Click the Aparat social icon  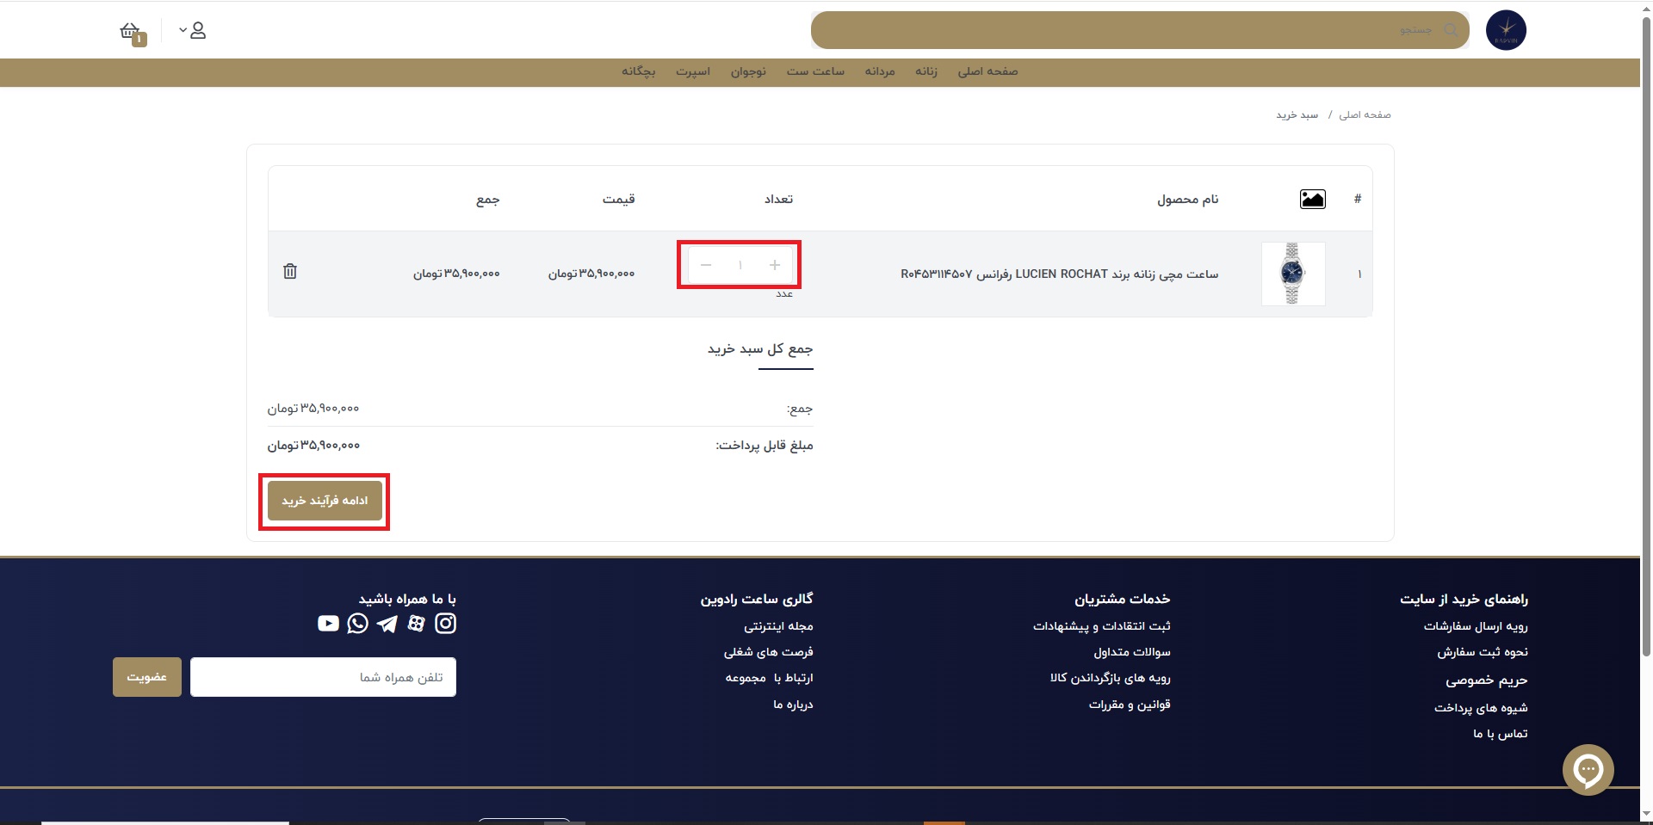click(x=417, y=624)
